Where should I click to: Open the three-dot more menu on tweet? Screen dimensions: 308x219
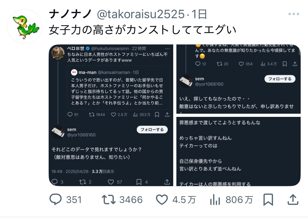coord(294,14)
